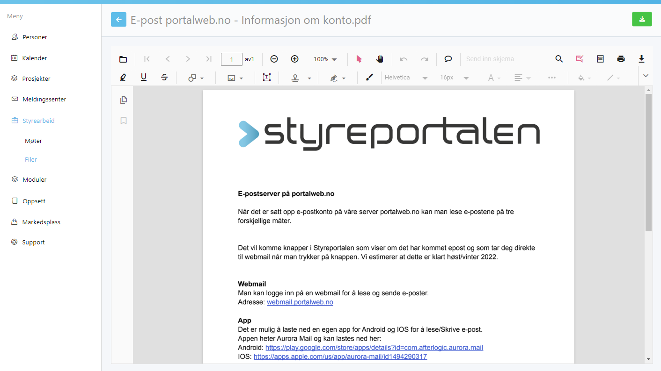Open the IOS apps.apple.com link

click(x=340, y=357)
